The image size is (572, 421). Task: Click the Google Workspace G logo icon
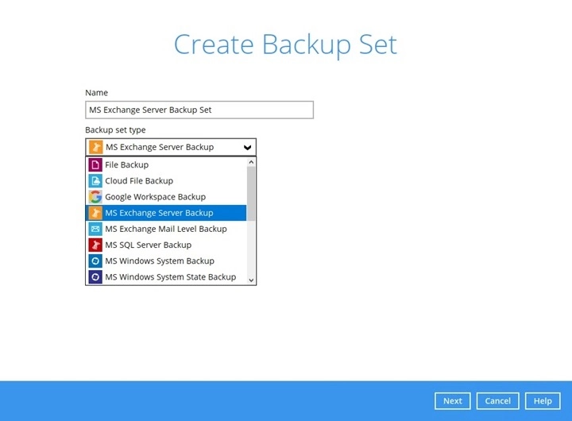95,197
